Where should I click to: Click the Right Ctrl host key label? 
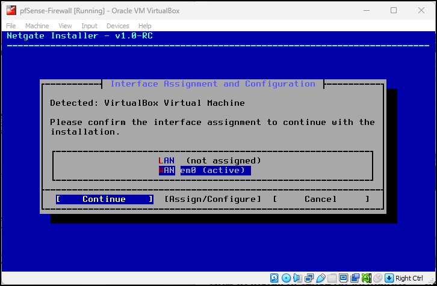[409, 278]
